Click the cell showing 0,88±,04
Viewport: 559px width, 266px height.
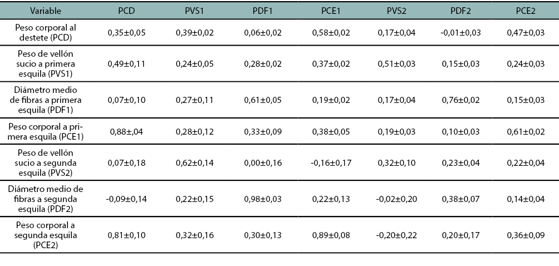point(127,131)
